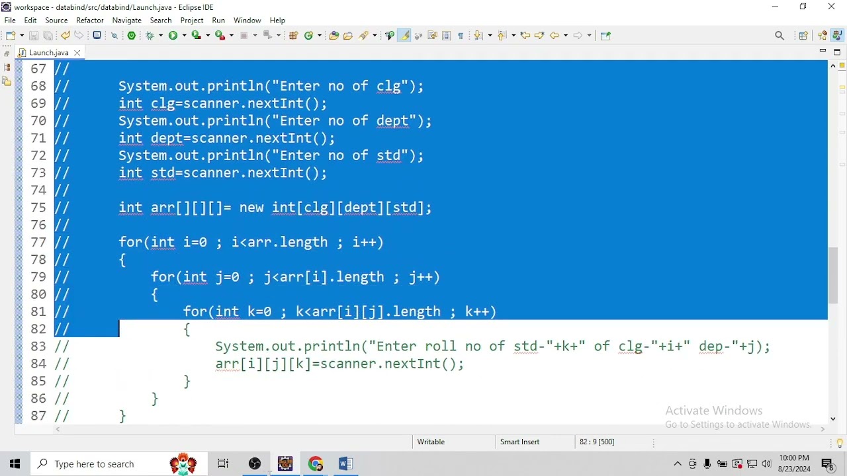Toggle Show Whitespace Characters pilcrow
Image resolution: width=847 pixels, height=476 pixels.
coord(461,36)
